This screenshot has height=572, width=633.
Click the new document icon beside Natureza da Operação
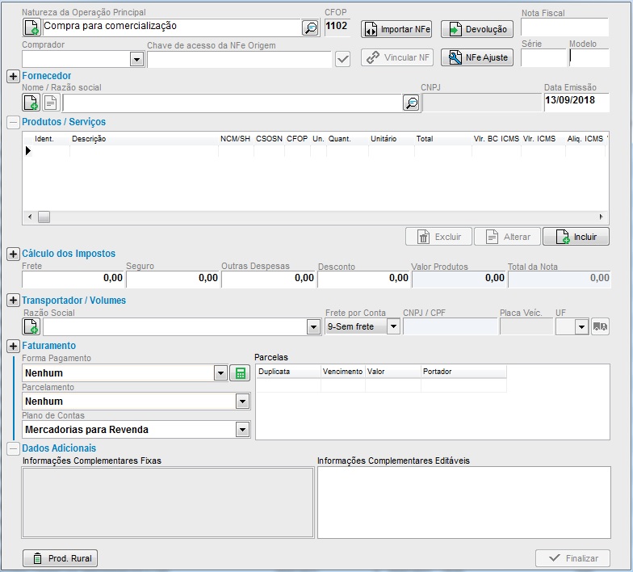(31, 28)
